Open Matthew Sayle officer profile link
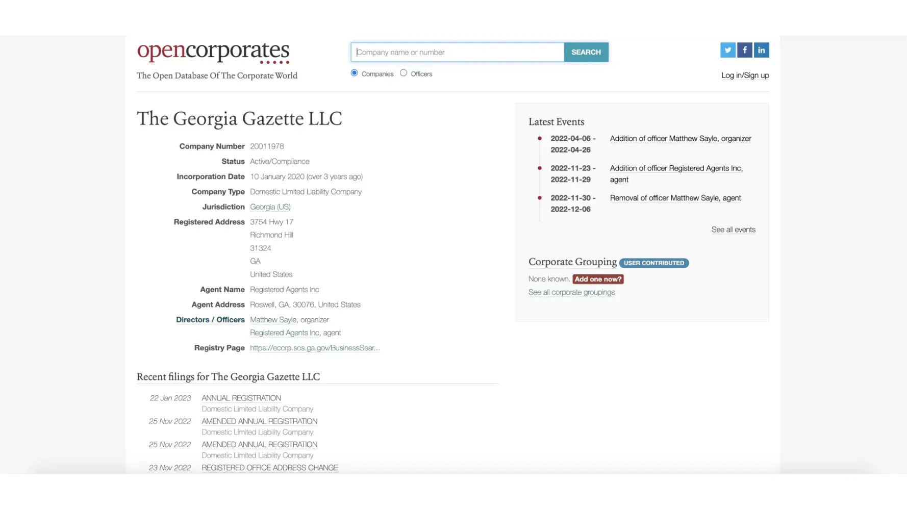Screen dimensions: 907x510 (273, 320)
